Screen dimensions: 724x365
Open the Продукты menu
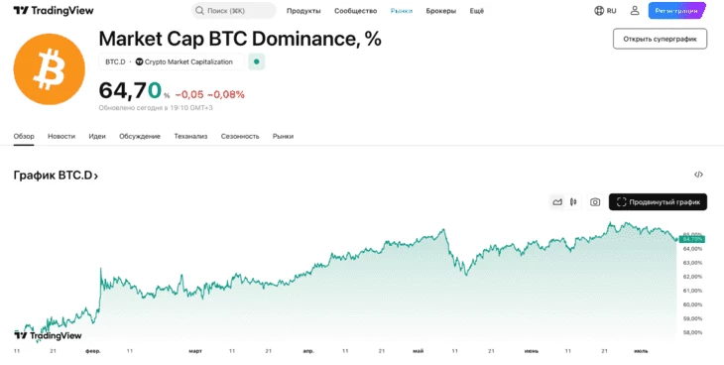point(303,11)
